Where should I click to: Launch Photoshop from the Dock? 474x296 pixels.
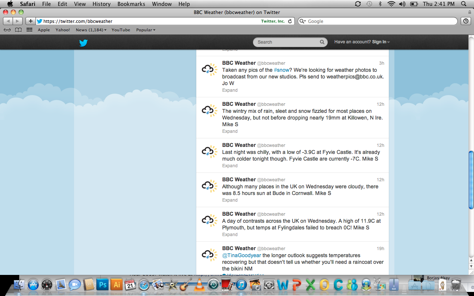102,285
